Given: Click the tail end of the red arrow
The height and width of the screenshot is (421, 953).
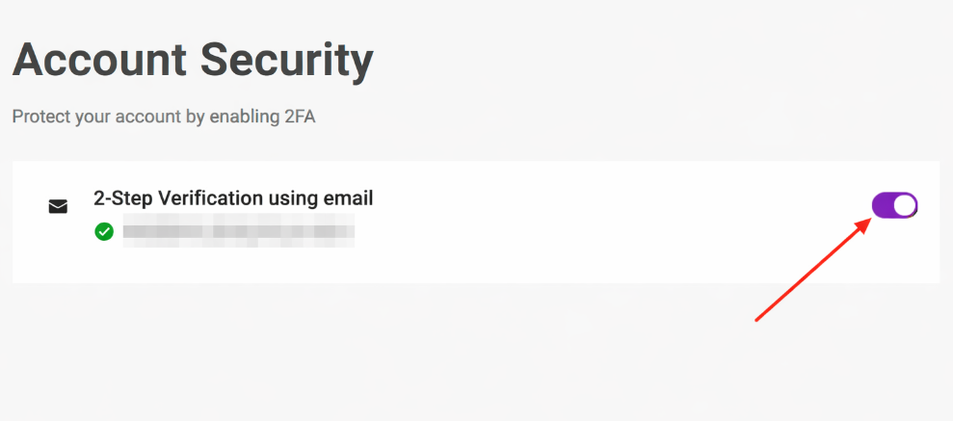Looking at the screenshot, I should 757,319.
